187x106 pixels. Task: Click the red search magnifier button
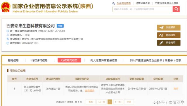[x=176, y=9]
